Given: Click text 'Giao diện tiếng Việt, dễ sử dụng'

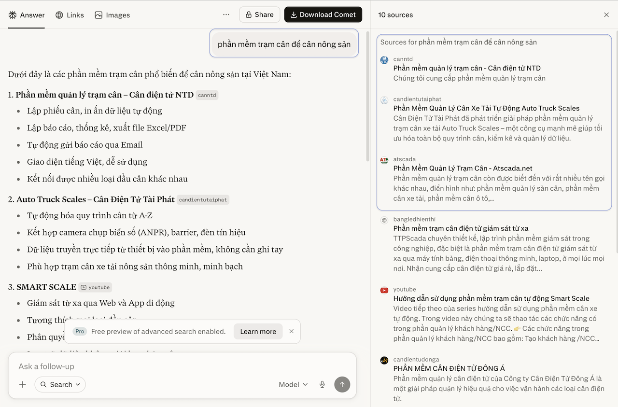Looking at the screenshot, I should click(x=87, y=162).
